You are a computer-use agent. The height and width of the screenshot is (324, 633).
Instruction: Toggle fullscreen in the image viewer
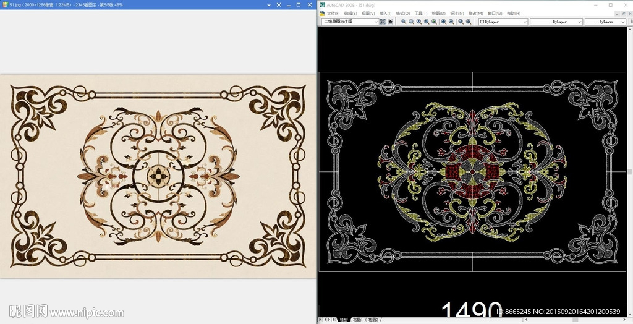pos(279,5)
